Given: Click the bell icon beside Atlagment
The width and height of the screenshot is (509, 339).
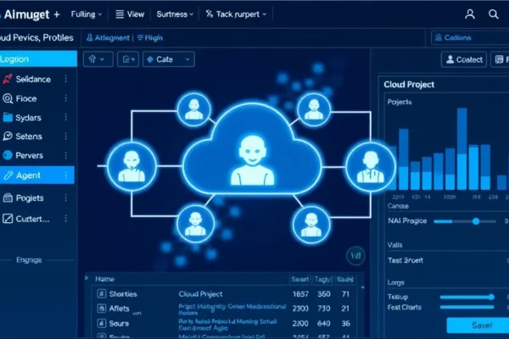Looking at the screenshot, I should click(90, 38).
